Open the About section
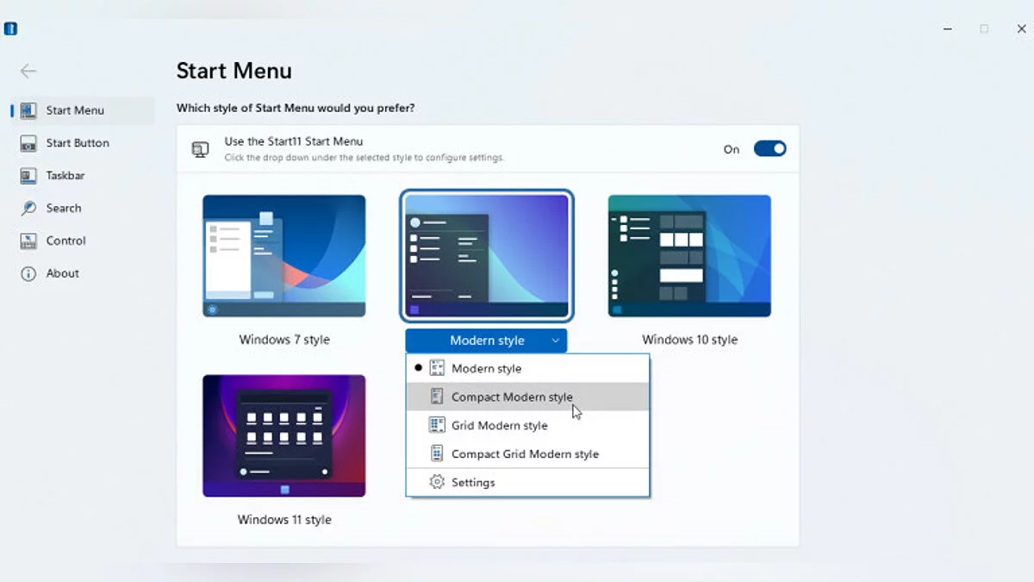This screenshot has width=1034, height=582. point(84,273)
